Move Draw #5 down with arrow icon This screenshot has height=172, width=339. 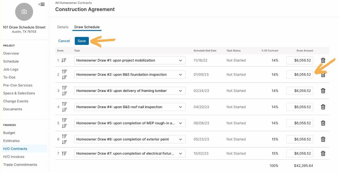(x=64, y=126)
